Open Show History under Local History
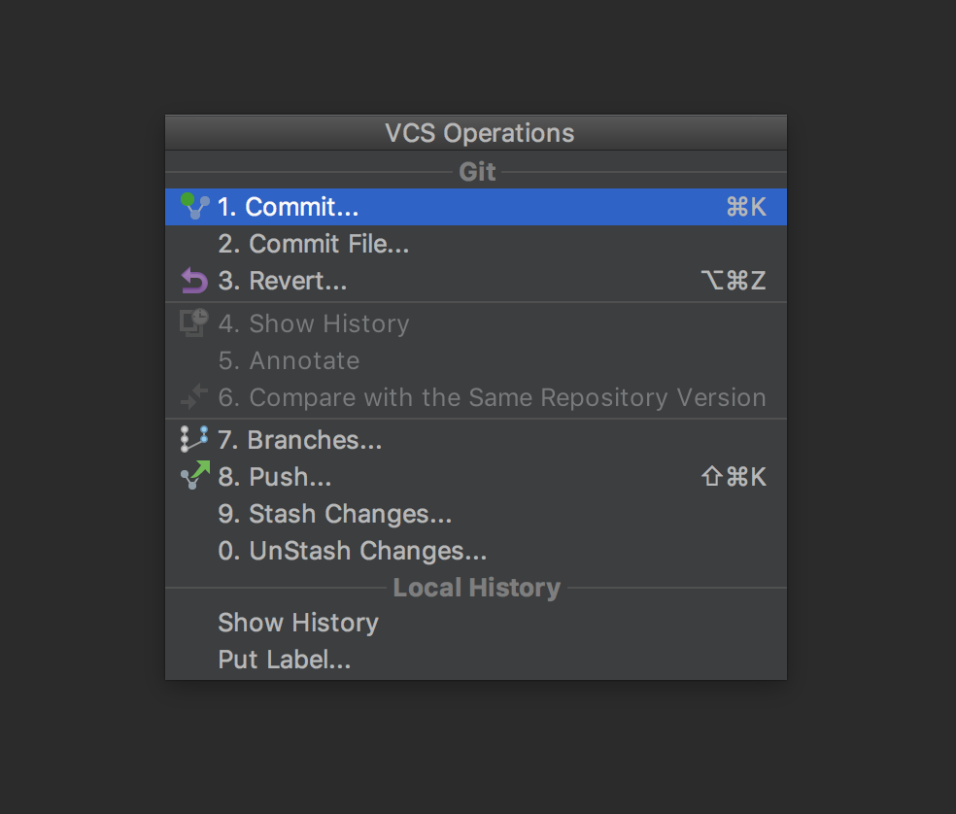 pyautogui.click(x=298, y=623)
